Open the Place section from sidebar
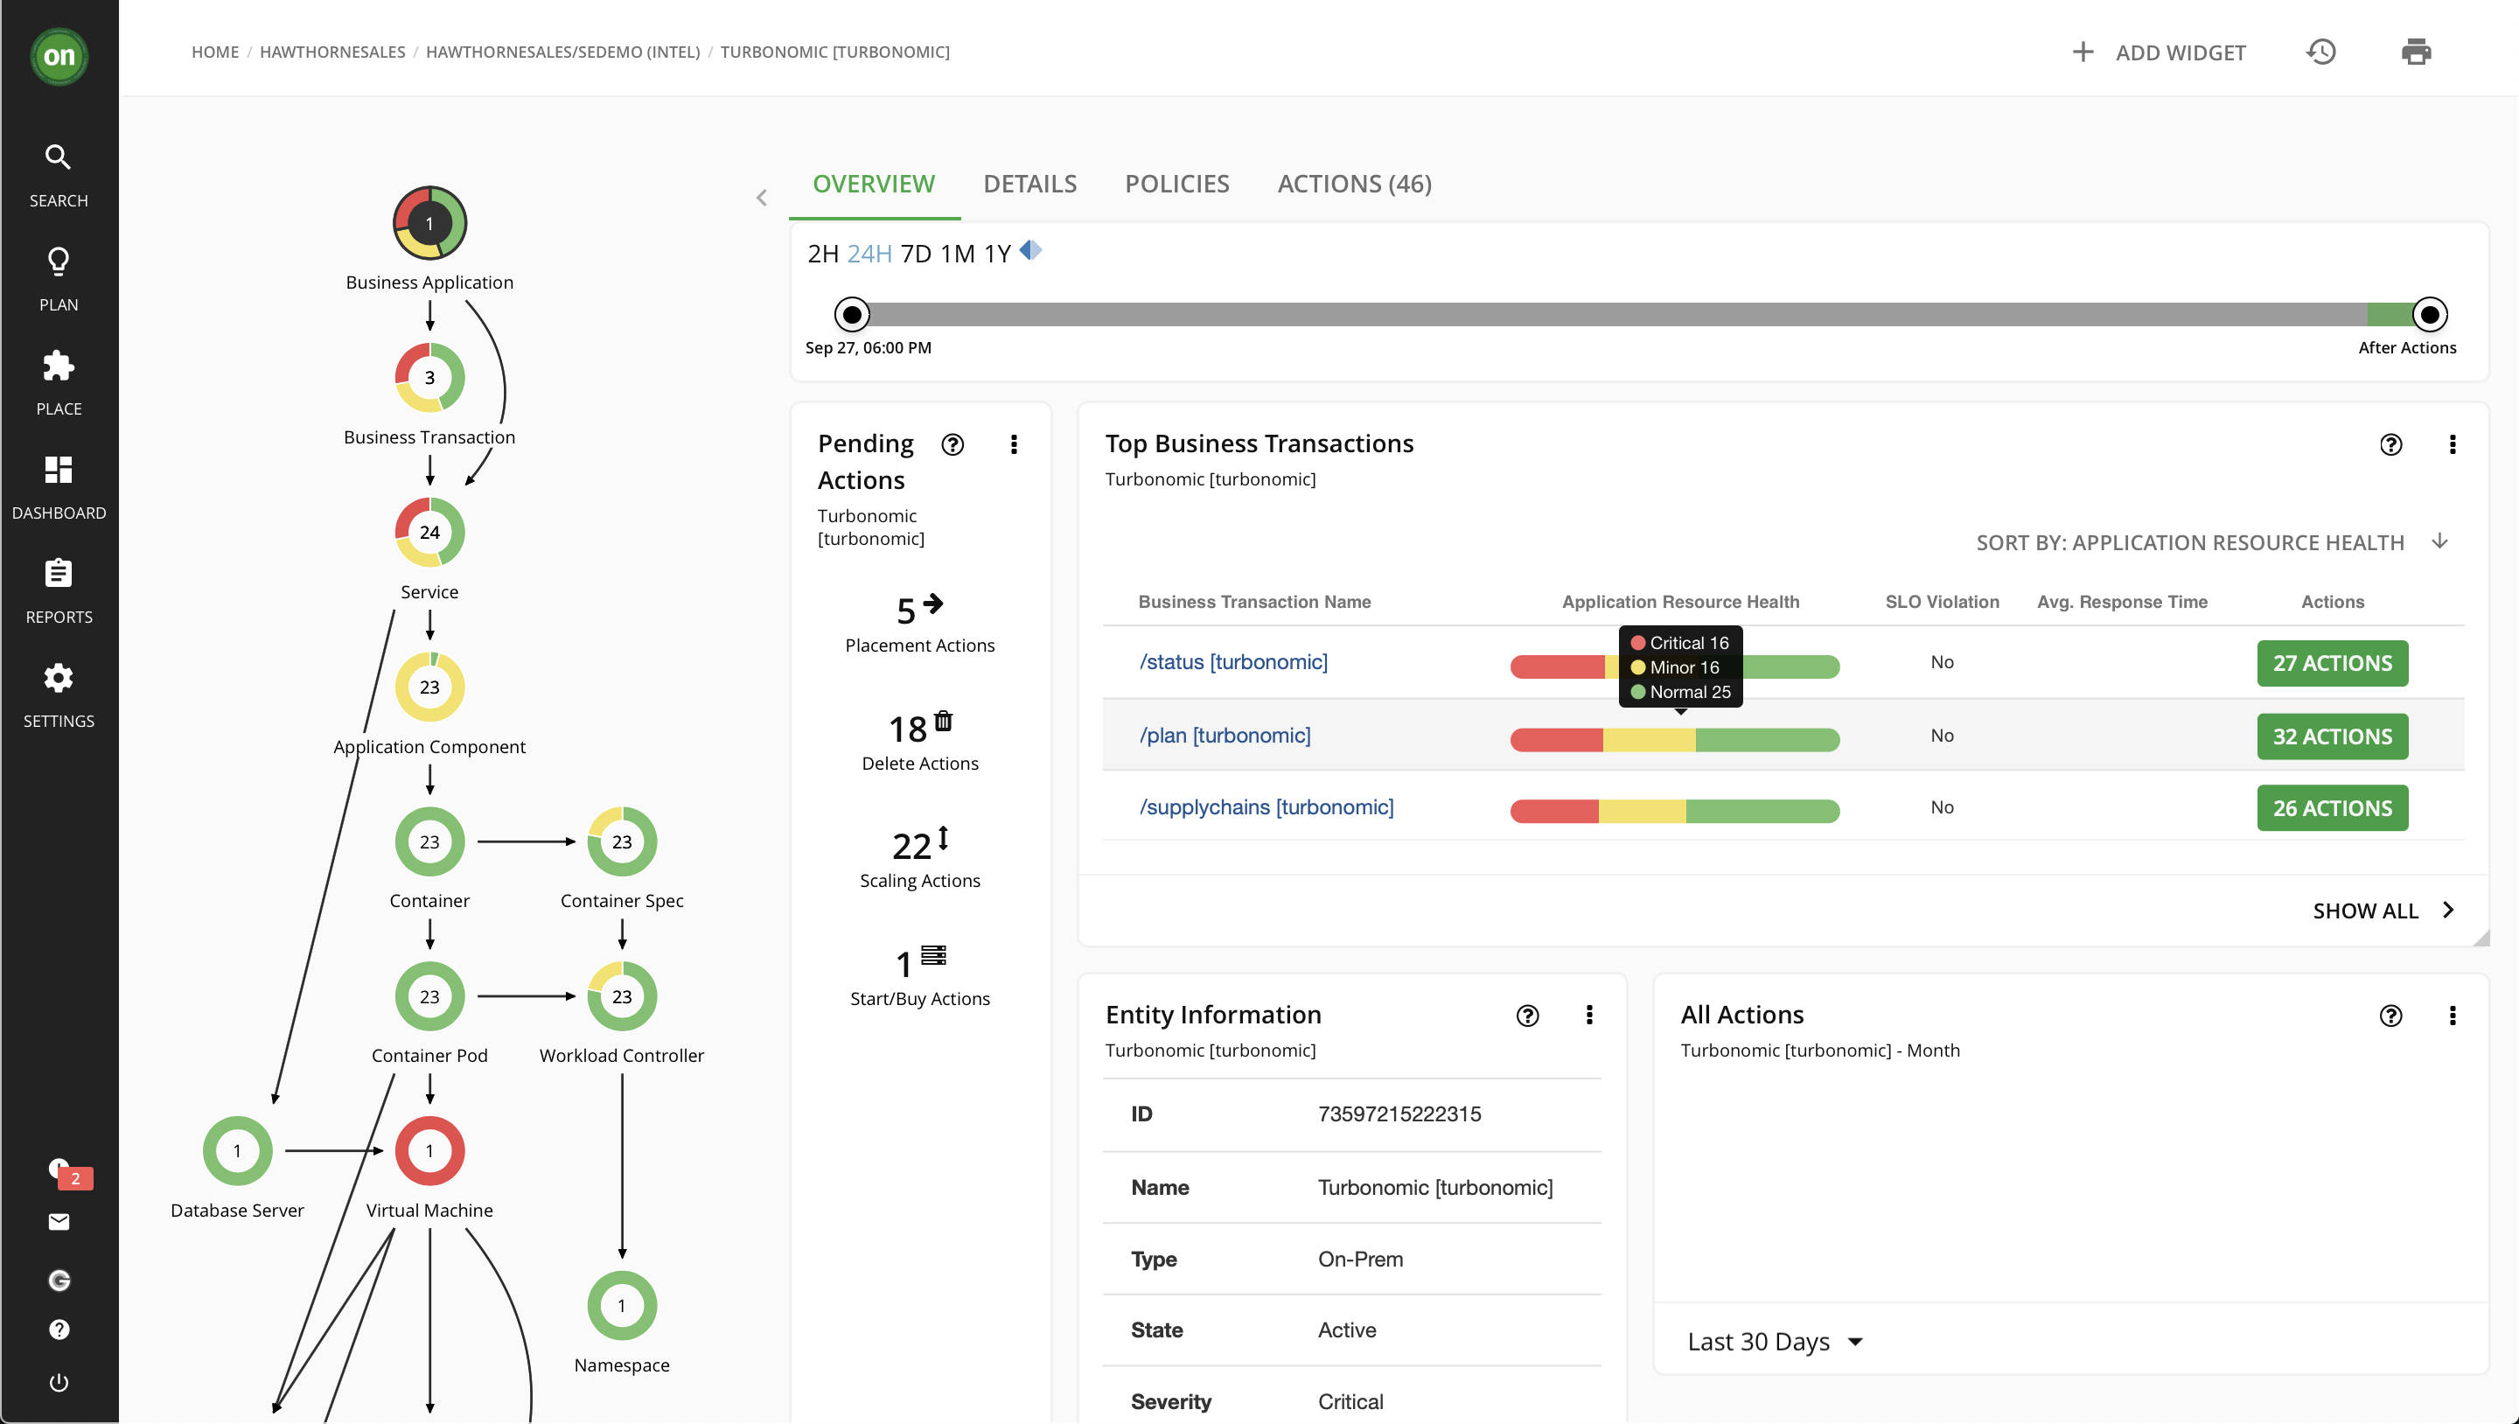The height and width of the screenshot is (1424, 2519). [x=59, y=381]
